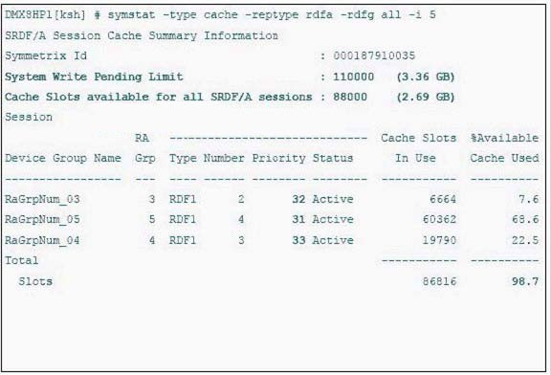This screenshot has height=375, width=551.
Task: Click the Status column header
Action: tap(333, 158)
